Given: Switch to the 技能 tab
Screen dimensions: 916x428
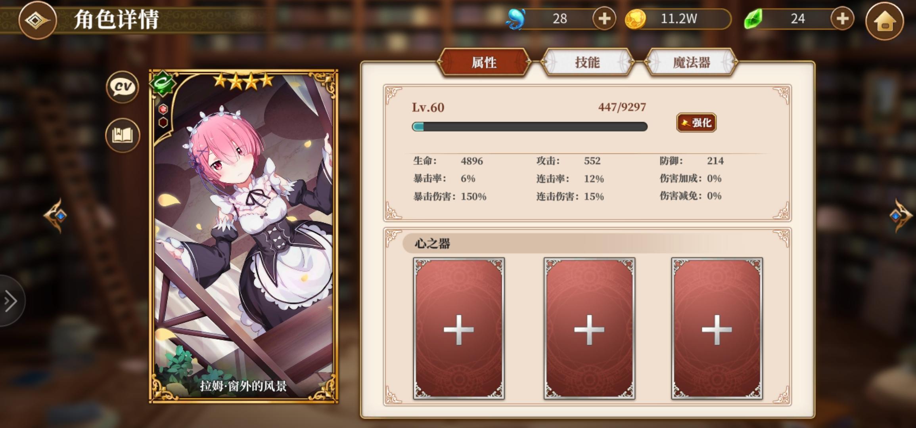Looking at the screenshot, I should [x=587, y=62].
